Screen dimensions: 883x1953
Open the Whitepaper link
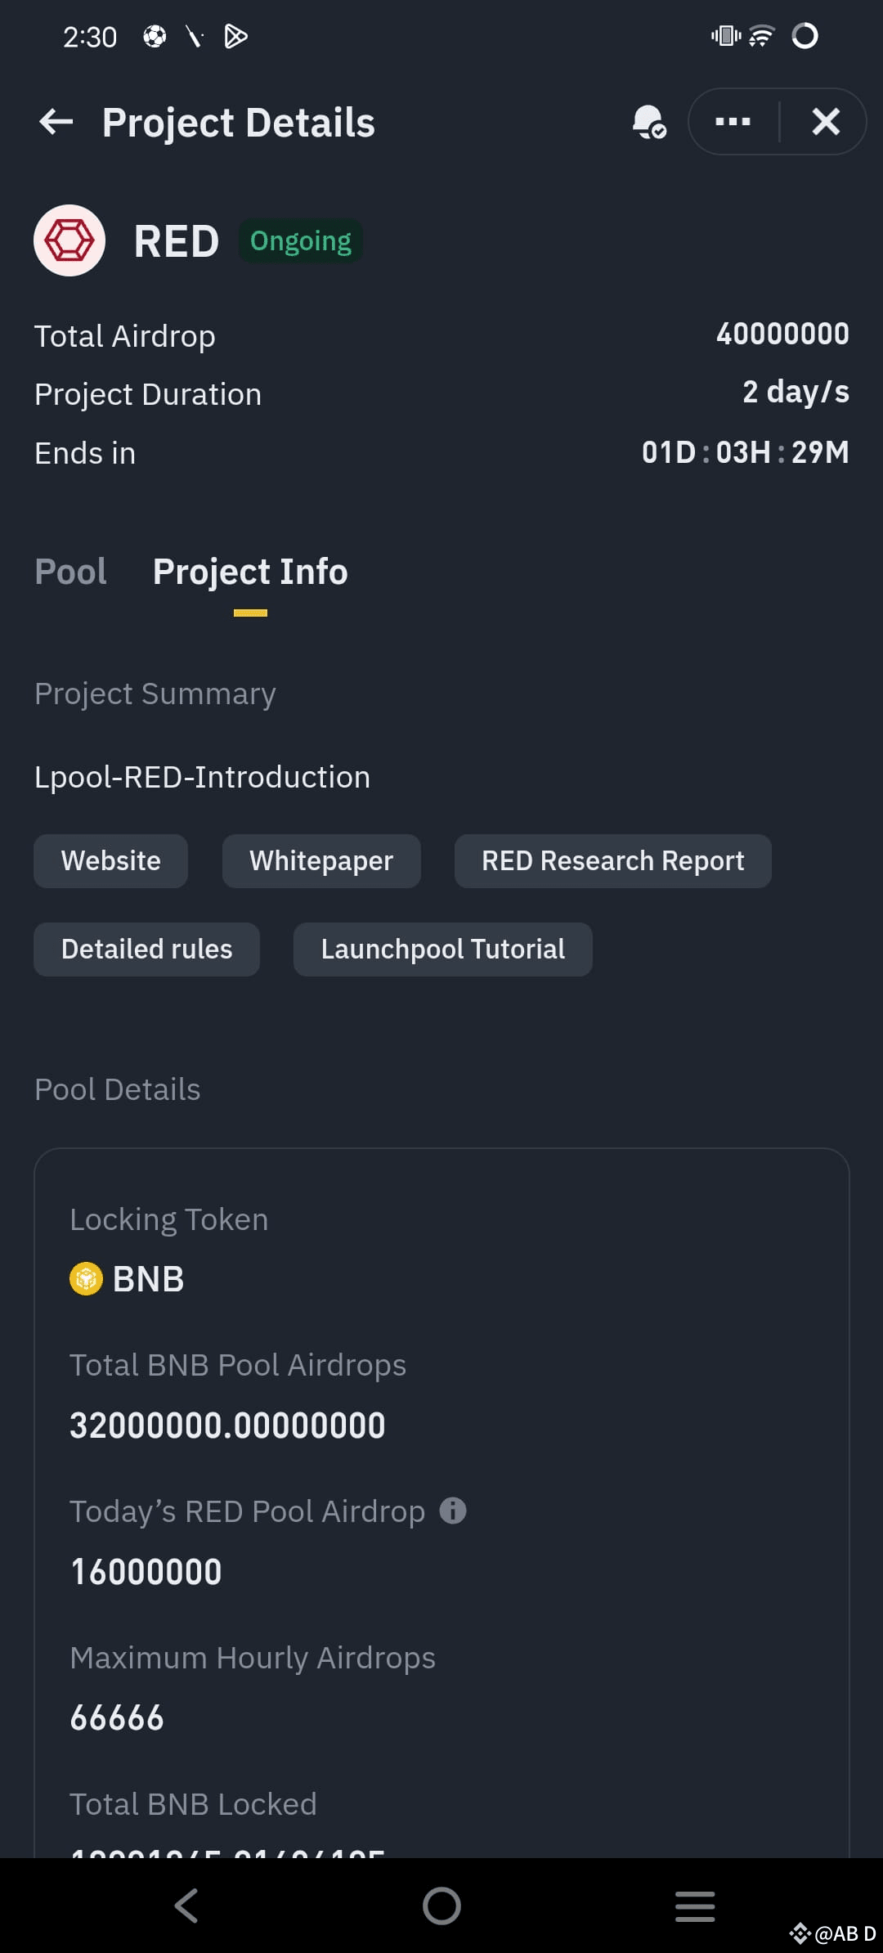click(x=321, y=861)
